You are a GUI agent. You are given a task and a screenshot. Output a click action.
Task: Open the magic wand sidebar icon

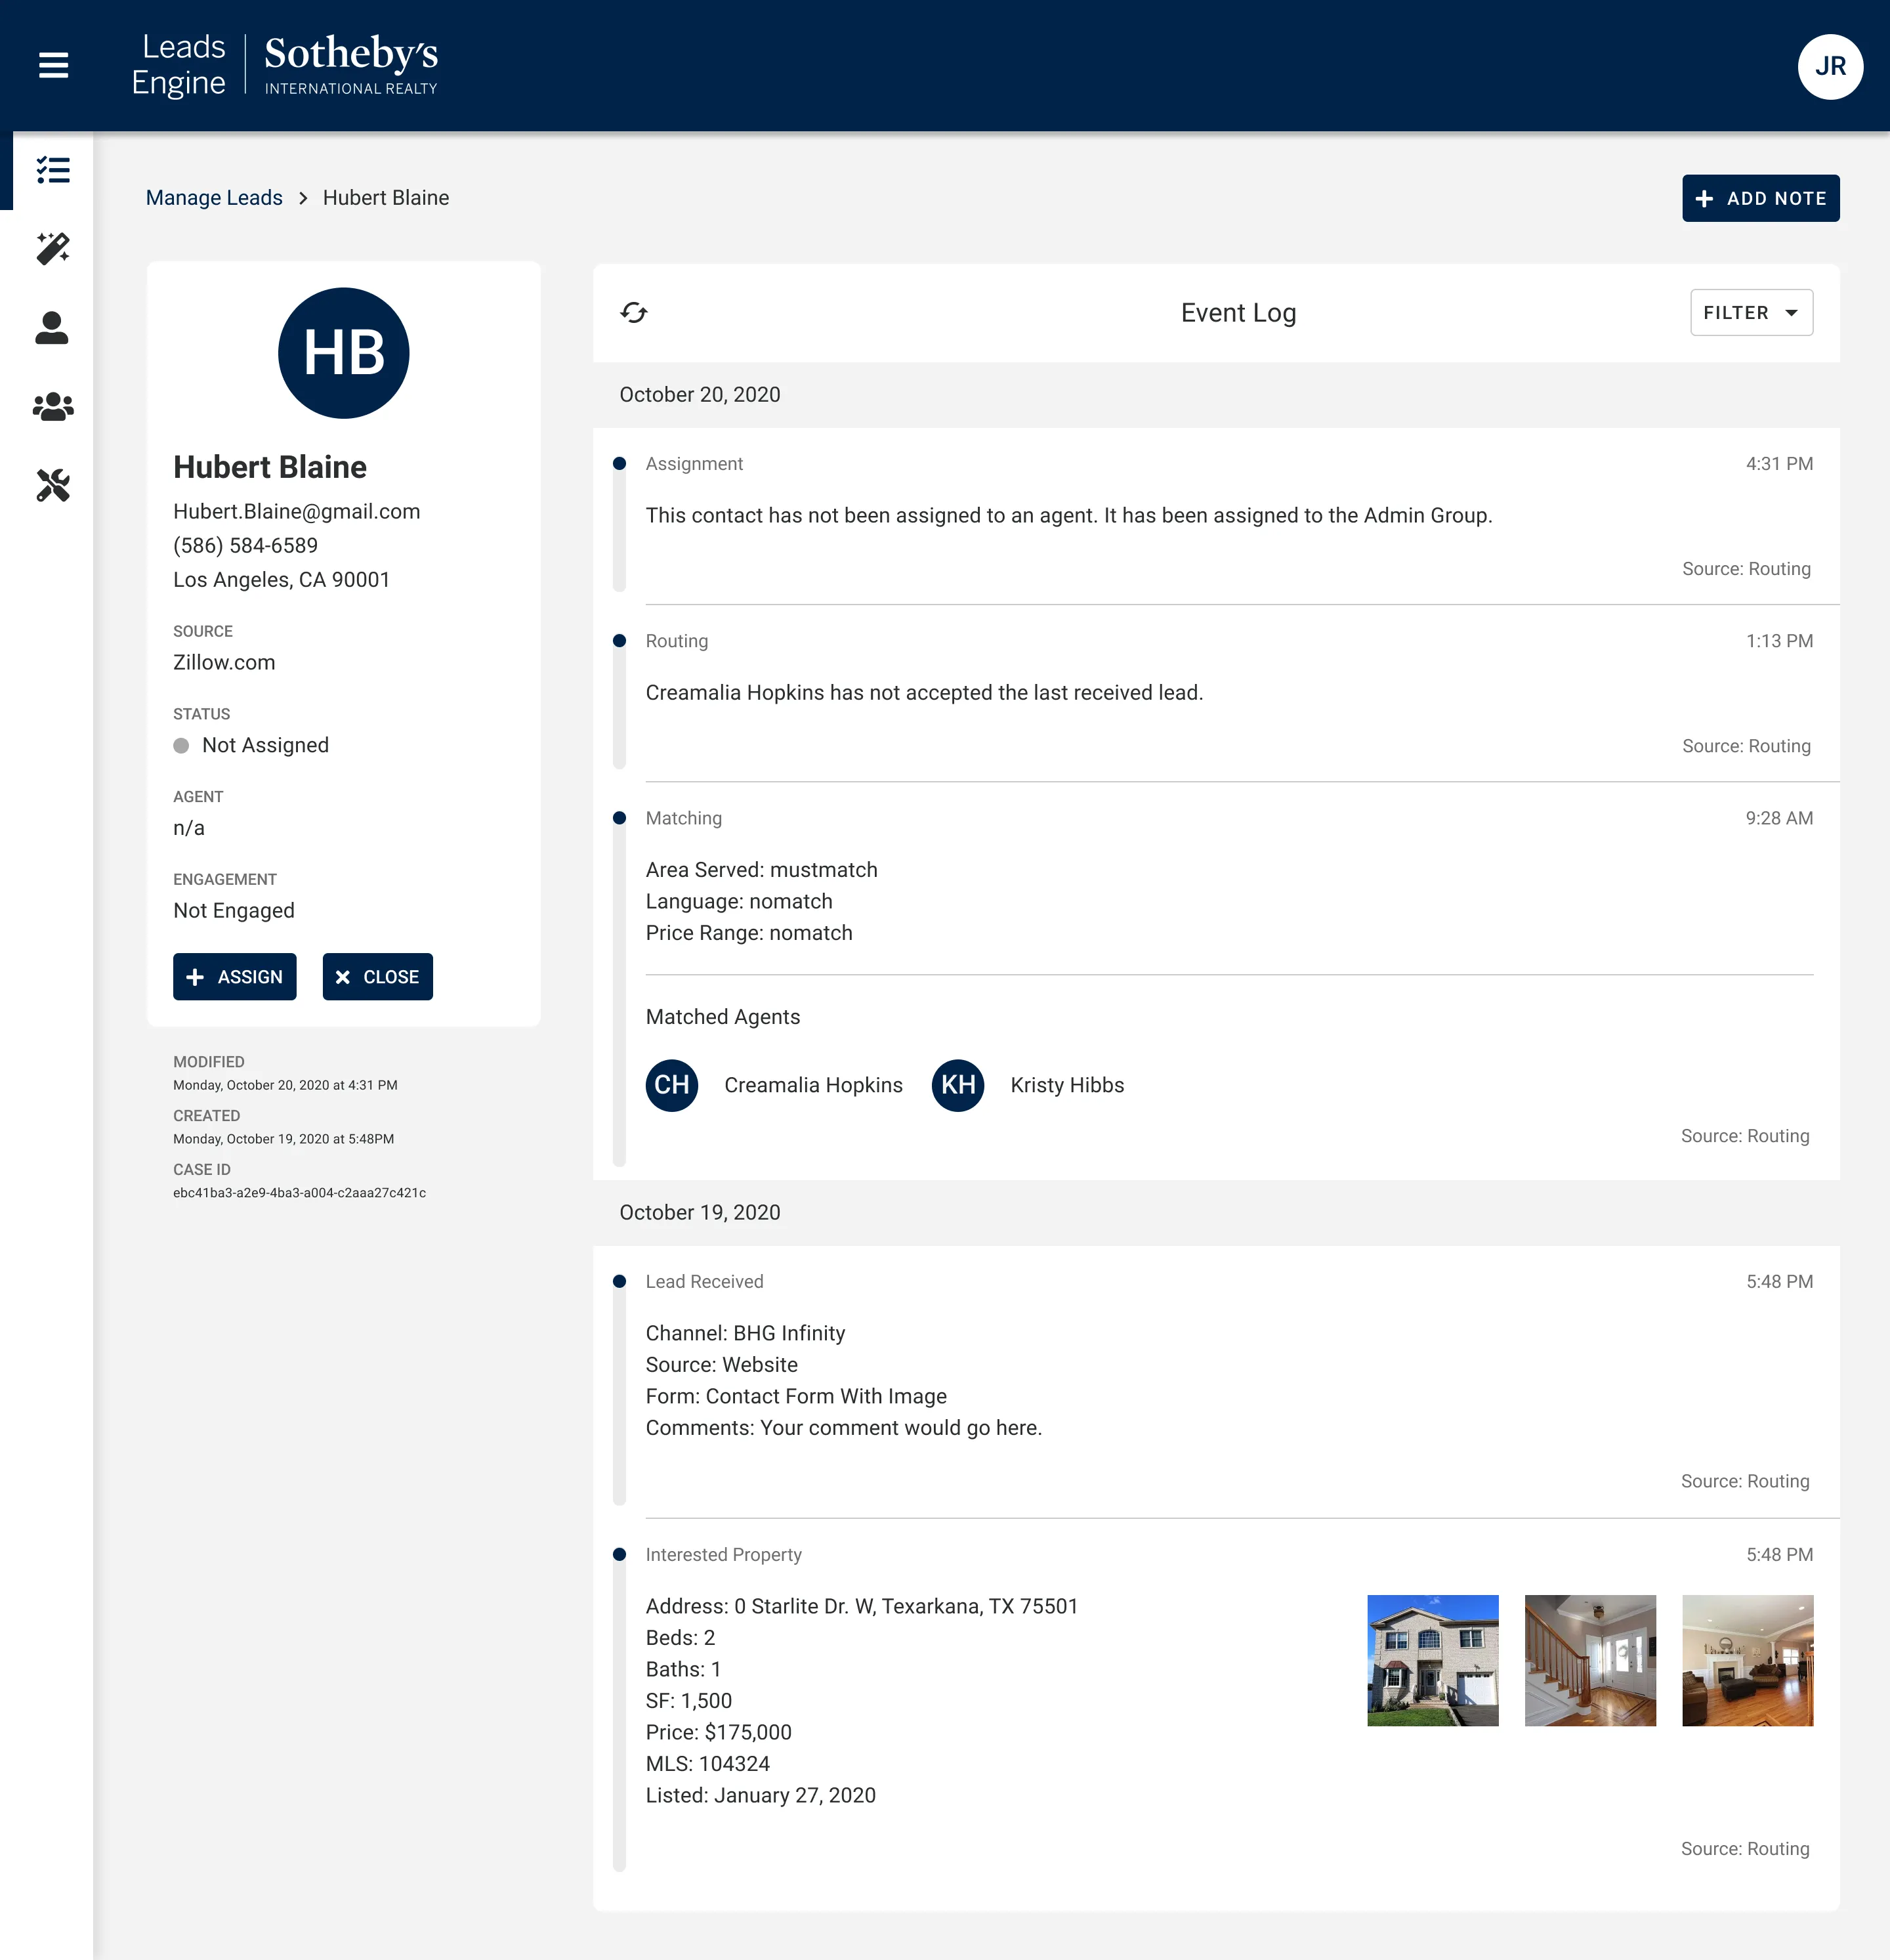[x=53, y=249]
